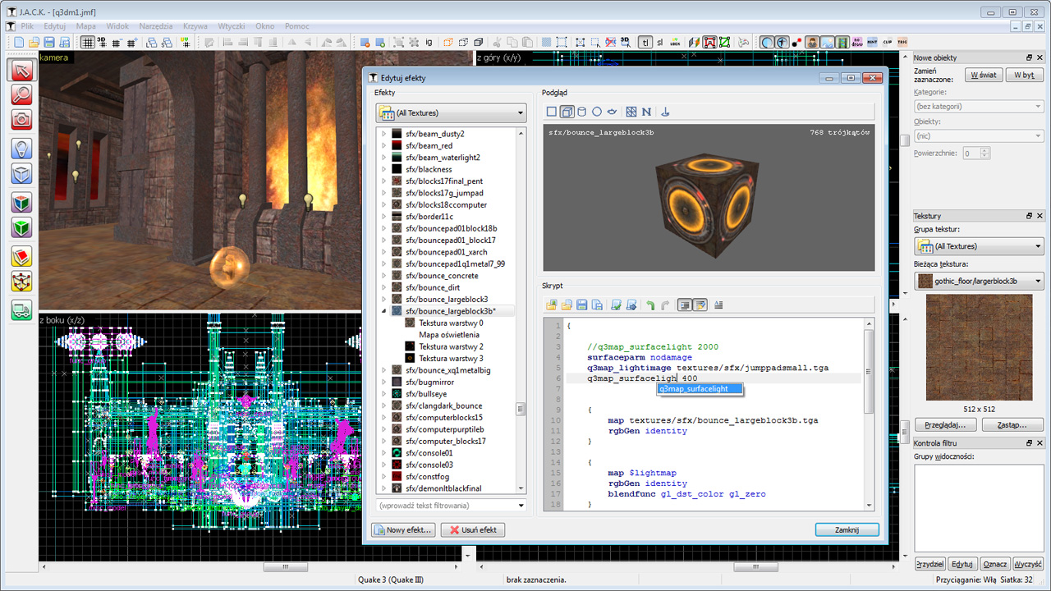The image size is (1051, 591).
Task: Switch preview shape to cube
Action: [x=567, y=112]
